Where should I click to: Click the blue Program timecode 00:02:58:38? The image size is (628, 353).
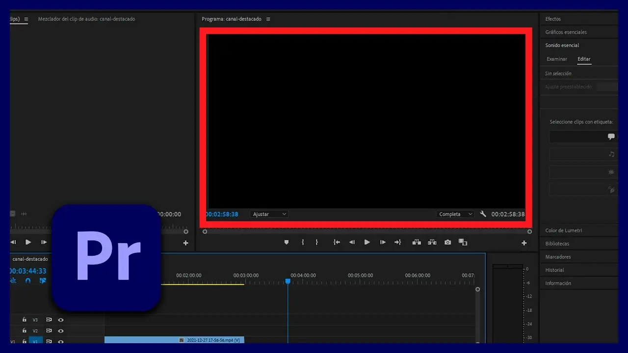click(222, 214)
